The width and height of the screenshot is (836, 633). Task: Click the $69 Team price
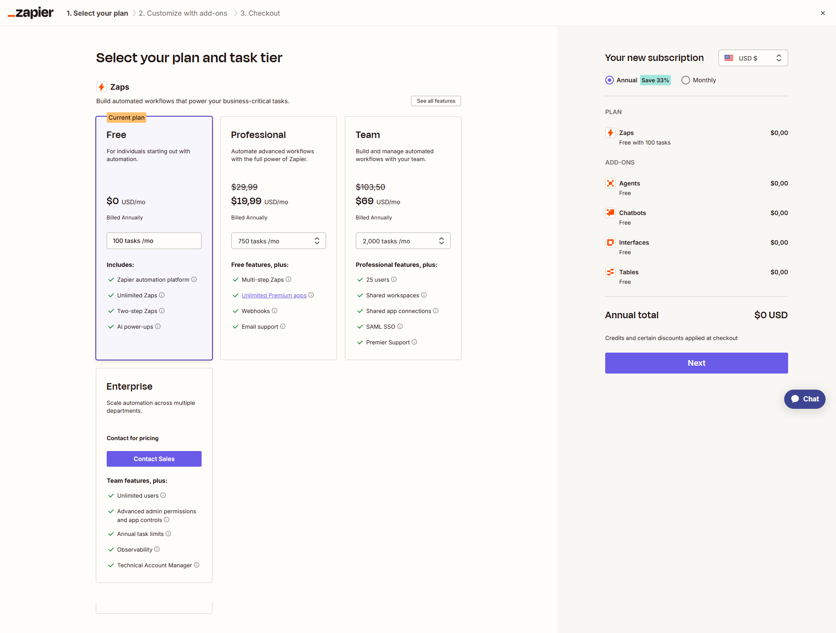coord(365,201)
